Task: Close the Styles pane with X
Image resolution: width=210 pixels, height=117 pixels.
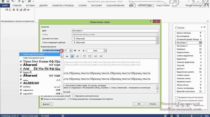Action: pos(204,27)
